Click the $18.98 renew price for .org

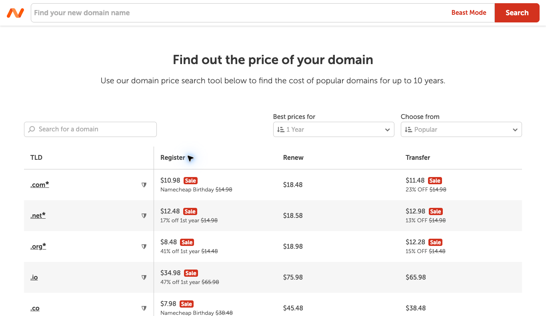coord(293,246)
